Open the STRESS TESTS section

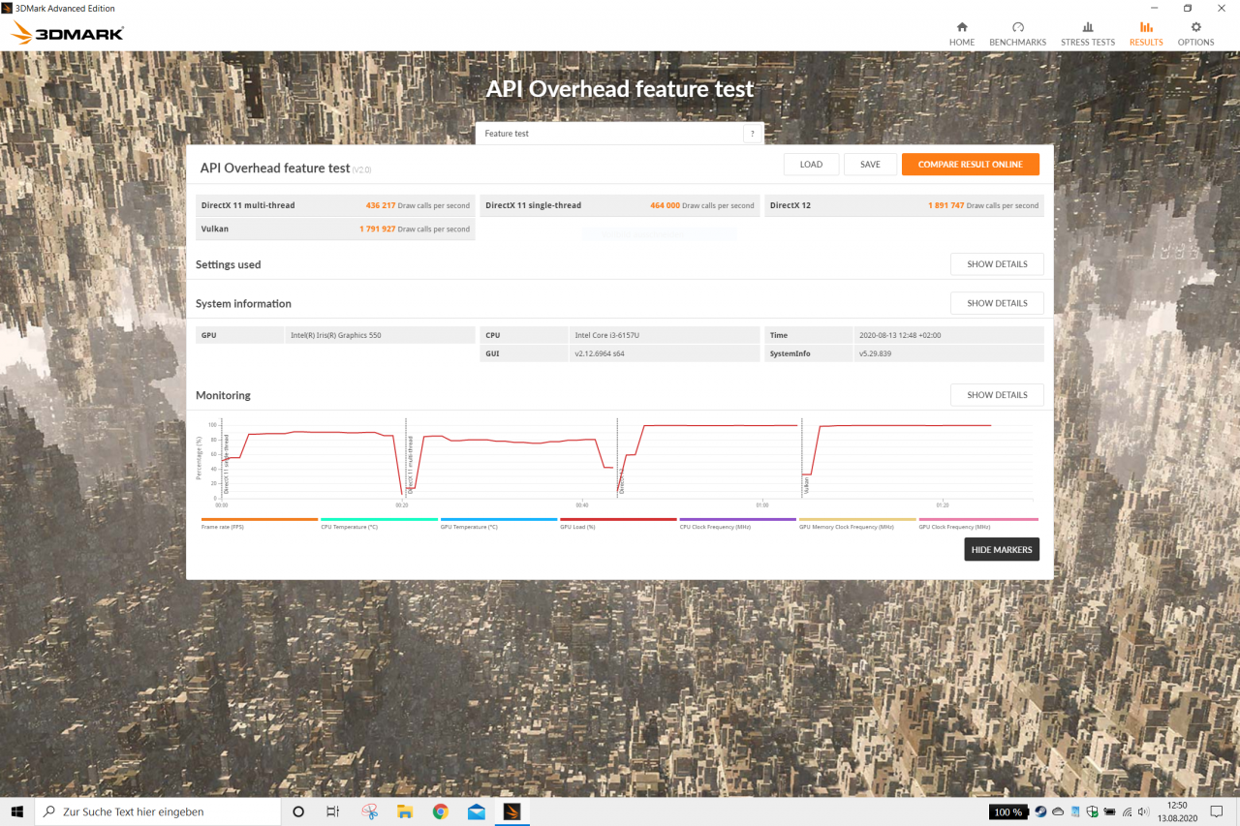click(x=1088, y=34)
